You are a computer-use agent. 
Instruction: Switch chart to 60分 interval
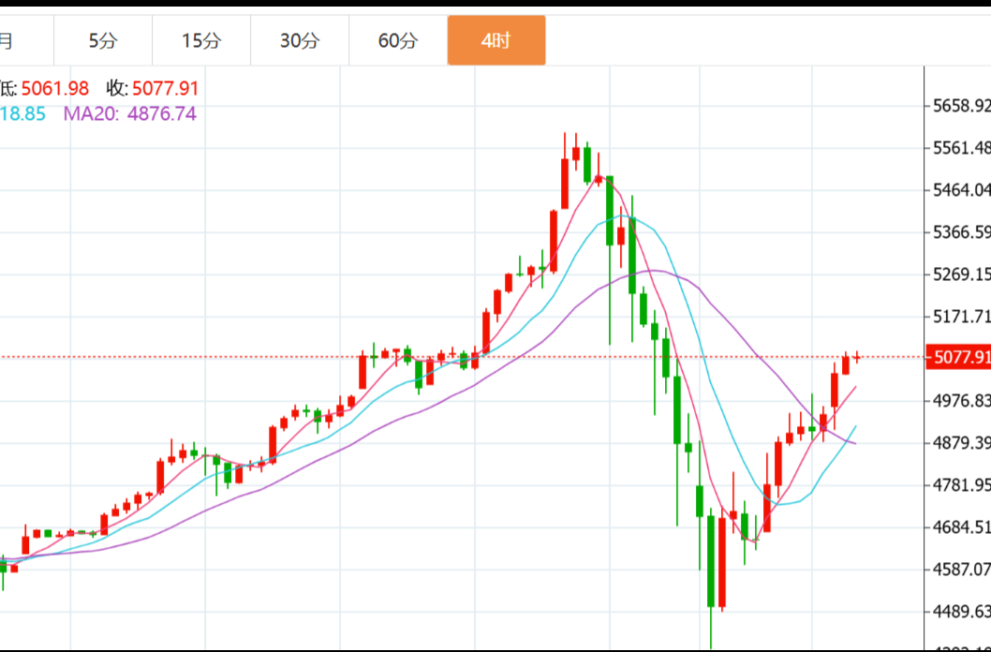point(398,40)
